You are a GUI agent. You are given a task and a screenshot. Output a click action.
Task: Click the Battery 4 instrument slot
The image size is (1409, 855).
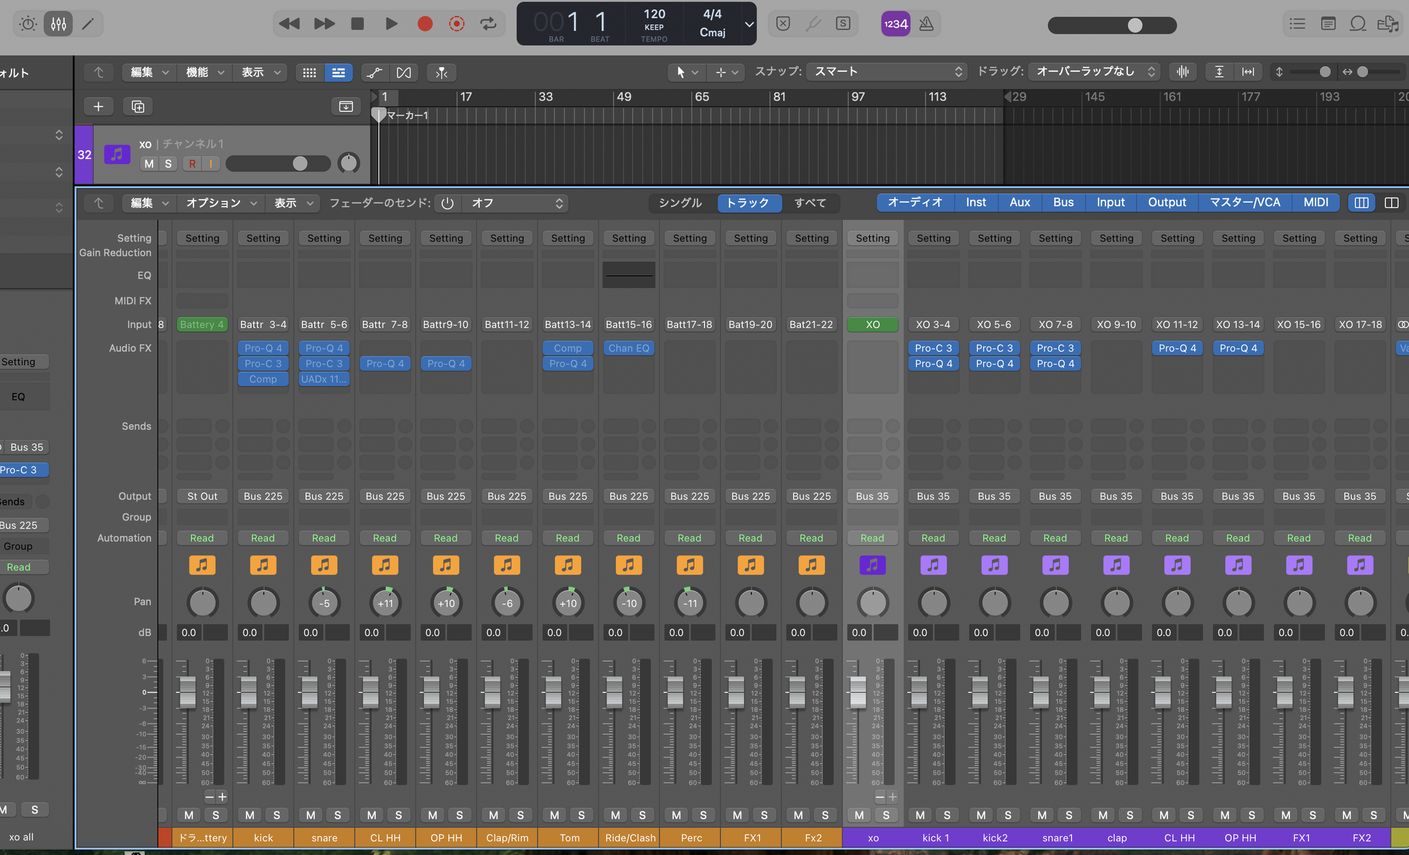(202, 324)
